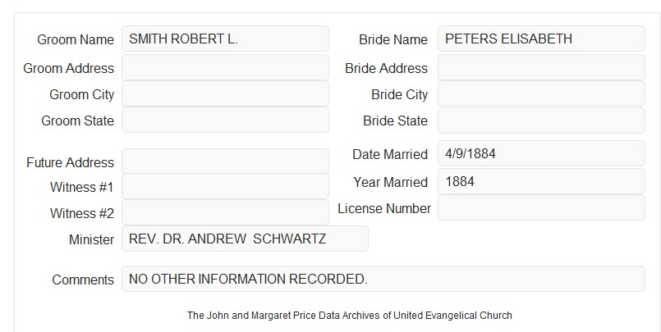661x332 pixels.
Task: Click the Date Married field showing 4/9/1884
Action: (541, 153)
